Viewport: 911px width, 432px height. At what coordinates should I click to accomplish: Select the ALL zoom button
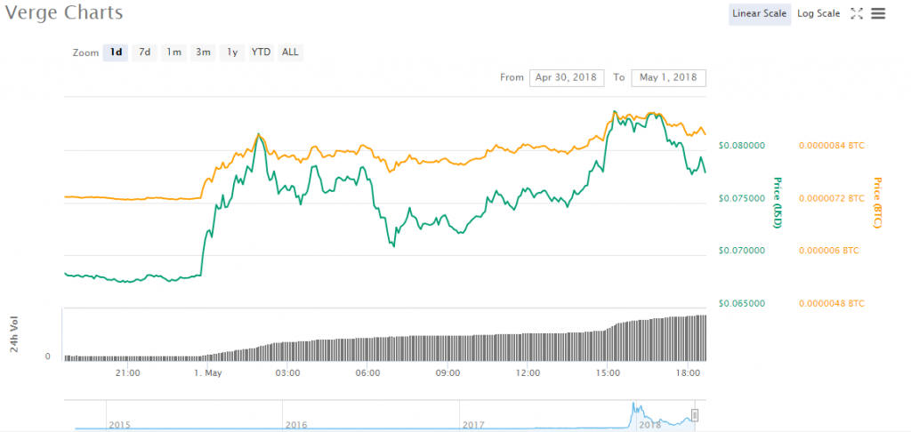point(290,52)
